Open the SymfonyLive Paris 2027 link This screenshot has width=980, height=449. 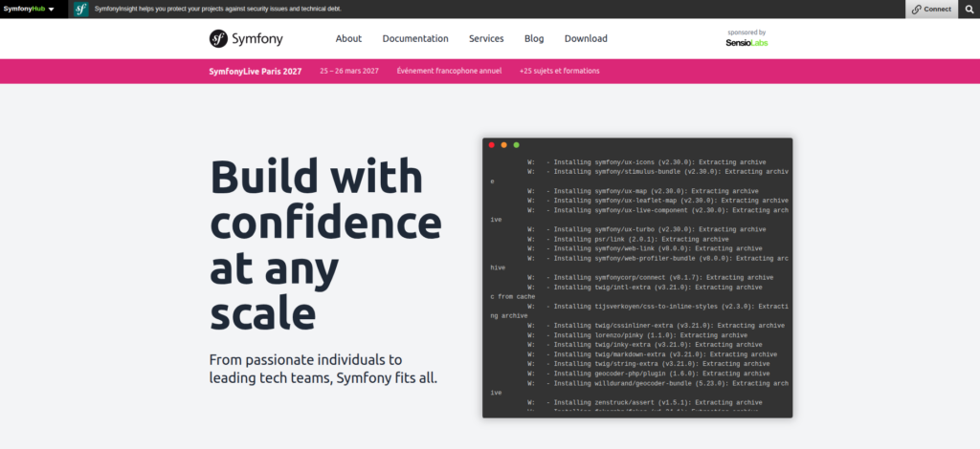[x=256, y=71]
